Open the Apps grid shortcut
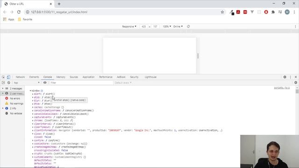299x168 pixels. tap(8, 19)
